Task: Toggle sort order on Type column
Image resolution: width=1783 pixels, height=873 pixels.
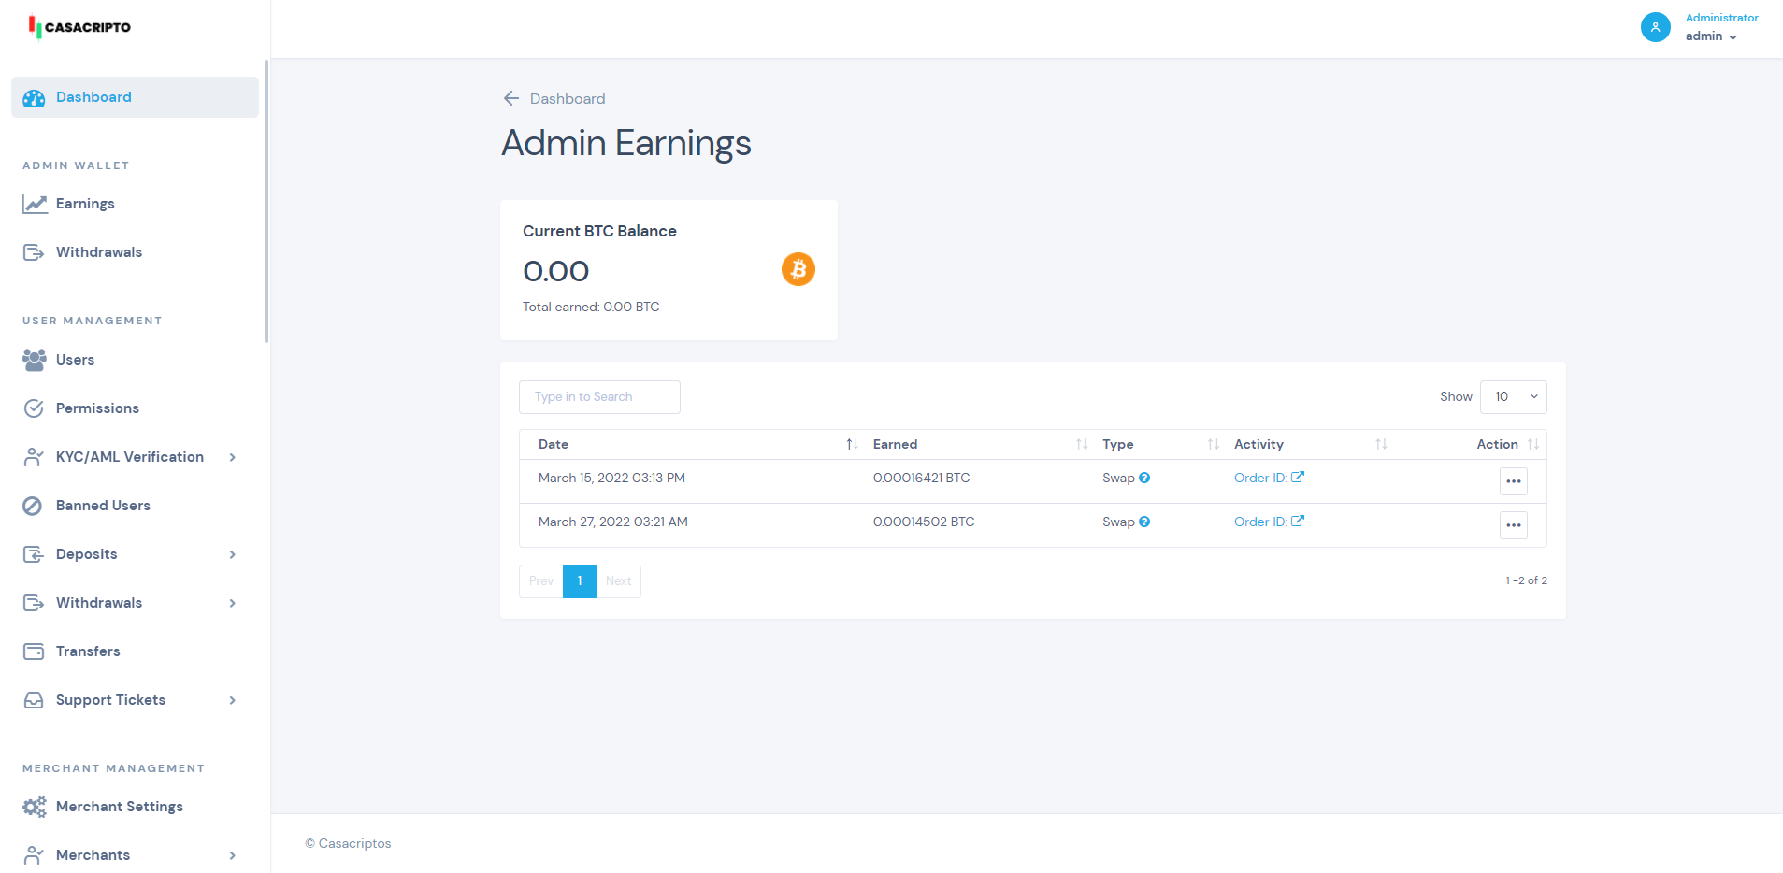Action: (x=1213, y=444)
